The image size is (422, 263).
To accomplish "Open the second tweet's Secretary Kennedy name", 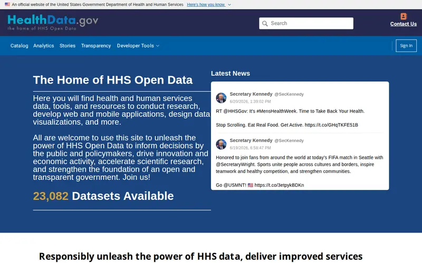I will pyautogui.click(x=251, y=140).
